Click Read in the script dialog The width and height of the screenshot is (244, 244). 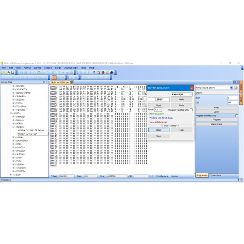point(159,105)
